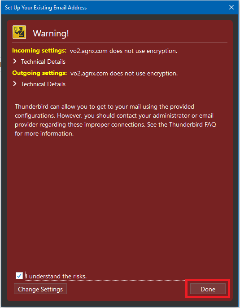Click the "Warning!" heading text
The width and height of the screenshot is (240, 308).
tap(51, 33)
